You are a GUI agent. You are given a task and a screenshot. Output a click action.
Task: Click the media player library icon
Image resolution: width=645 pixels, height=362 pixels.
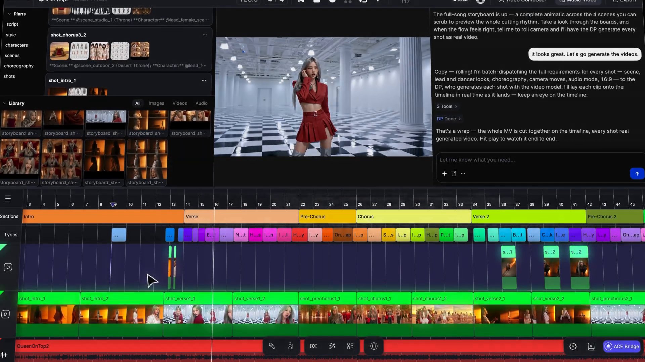(x=591, y=346)
